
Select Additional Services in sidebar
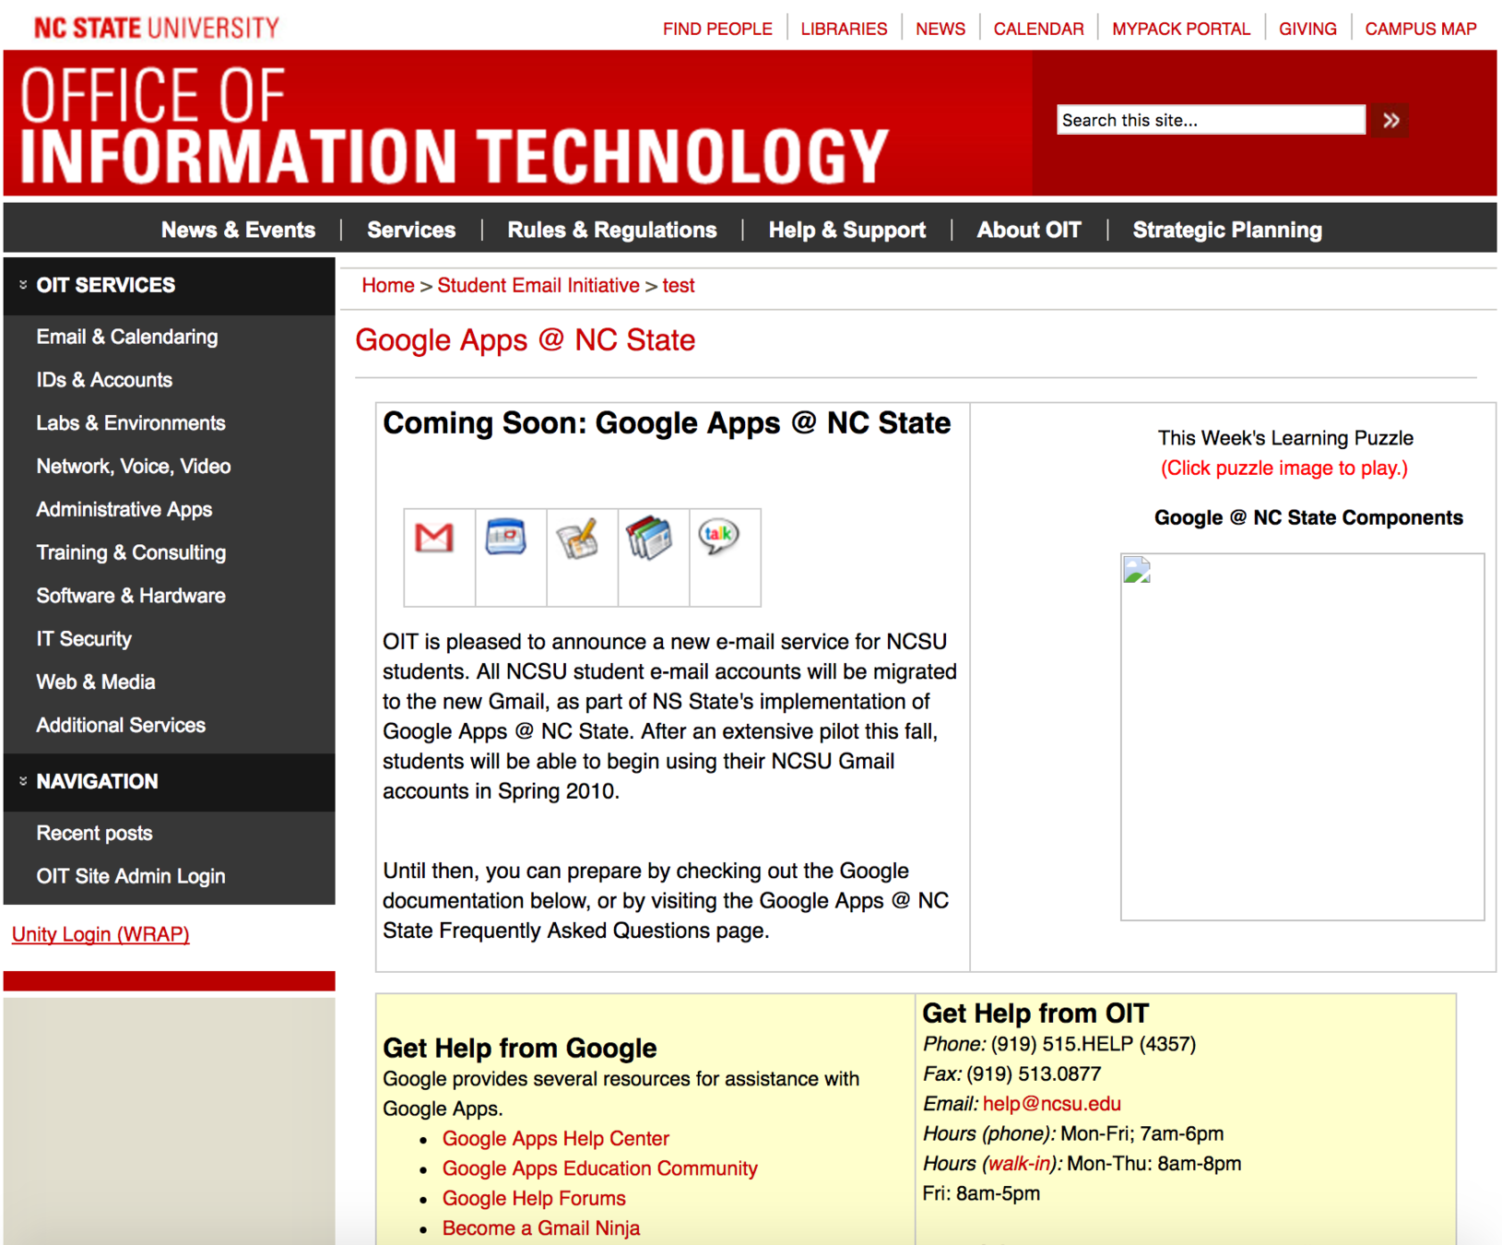tap(121, 726)
